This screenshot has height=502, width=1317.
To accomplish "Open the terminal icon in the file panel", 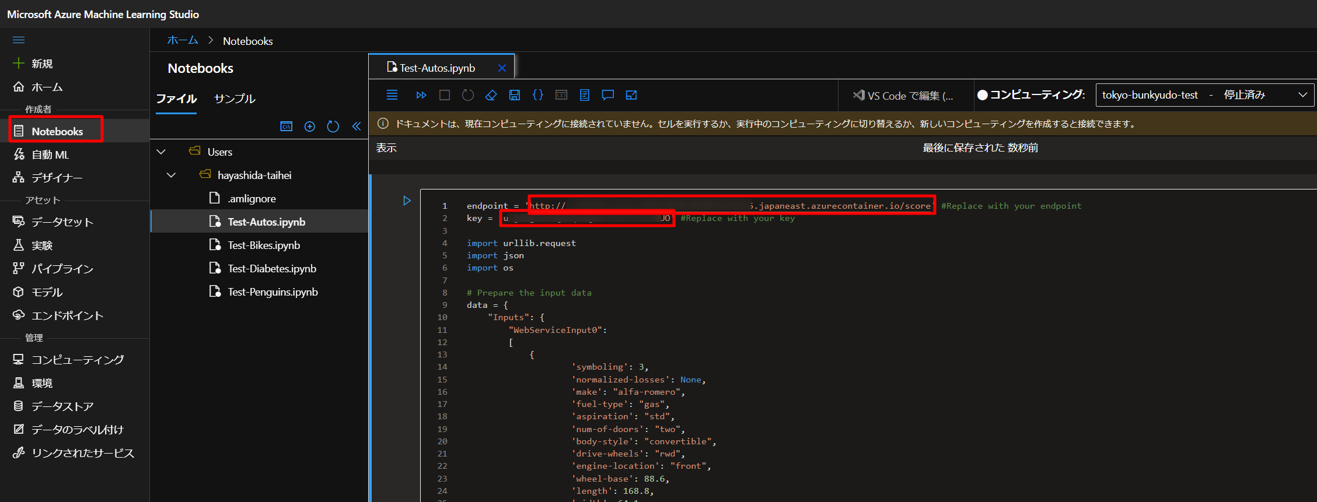I will coord(286,127).
